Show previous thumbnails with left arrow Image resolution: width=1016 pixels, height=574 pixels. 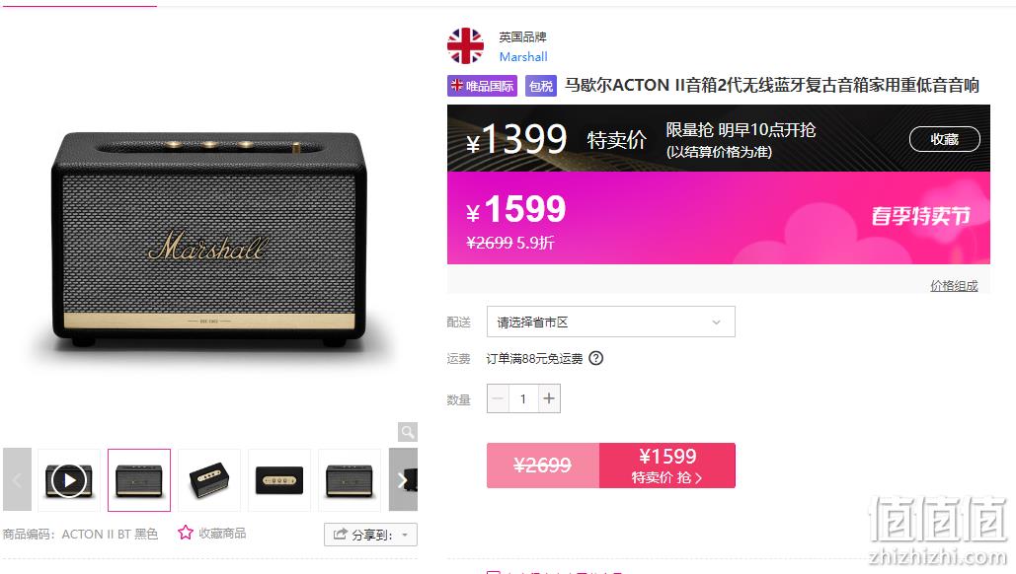click(17, 480)
